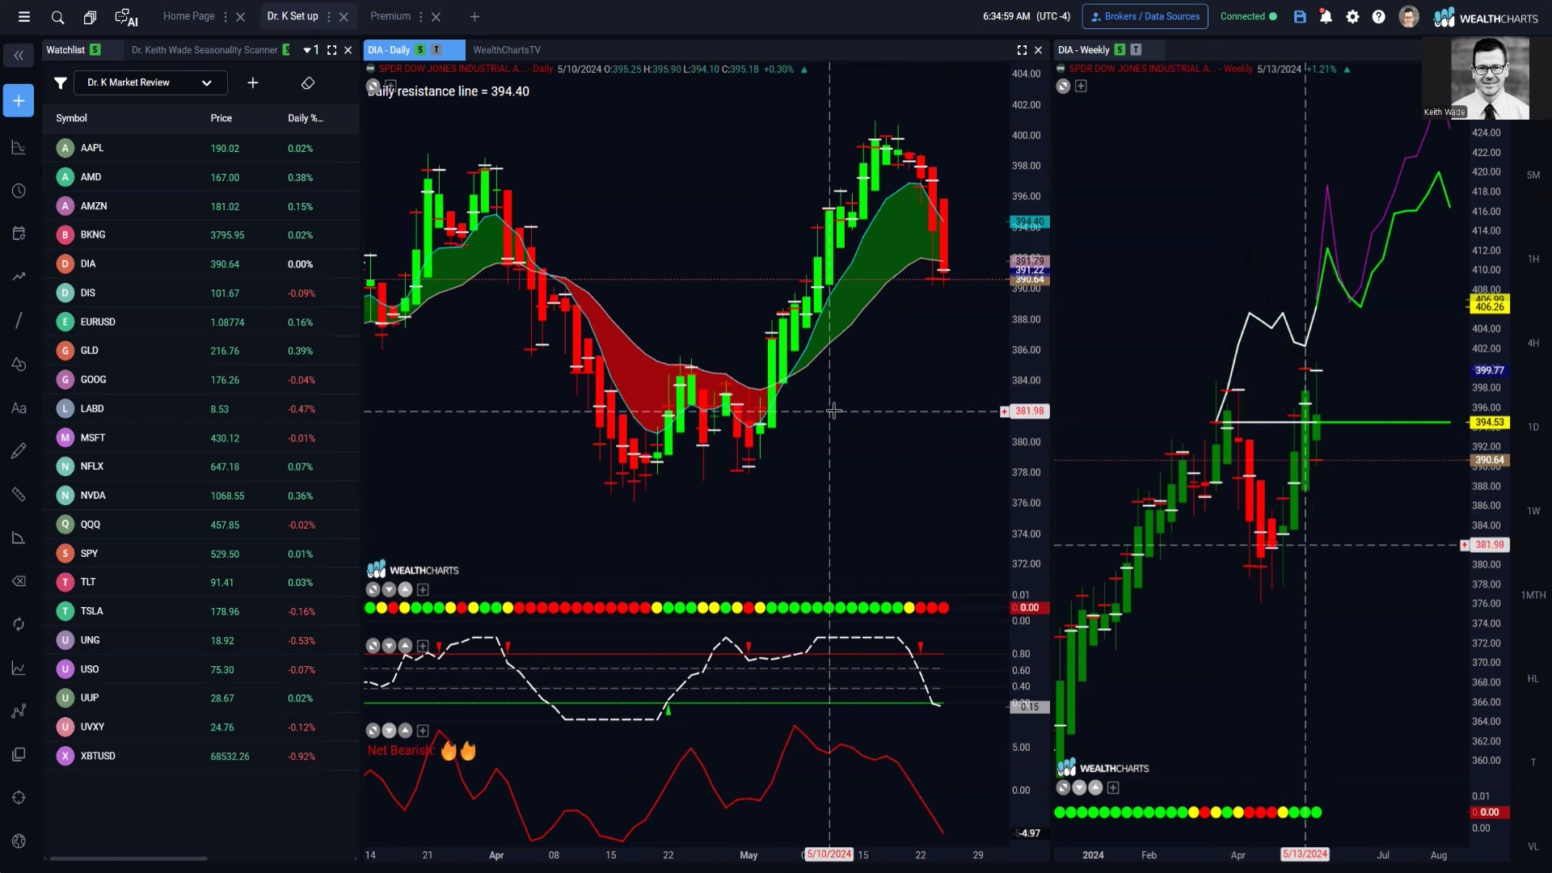Viewport: 1552px width, 873px height.
Task: Click the save workspace disk icon
Action: coord(1300,16)
